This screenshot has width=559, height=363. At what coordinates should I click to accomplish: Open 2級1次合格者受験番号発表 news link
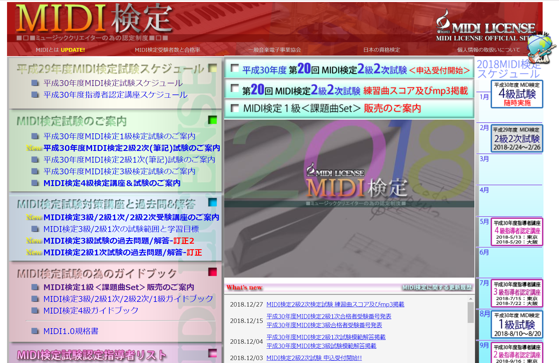[x=329, y=316]
